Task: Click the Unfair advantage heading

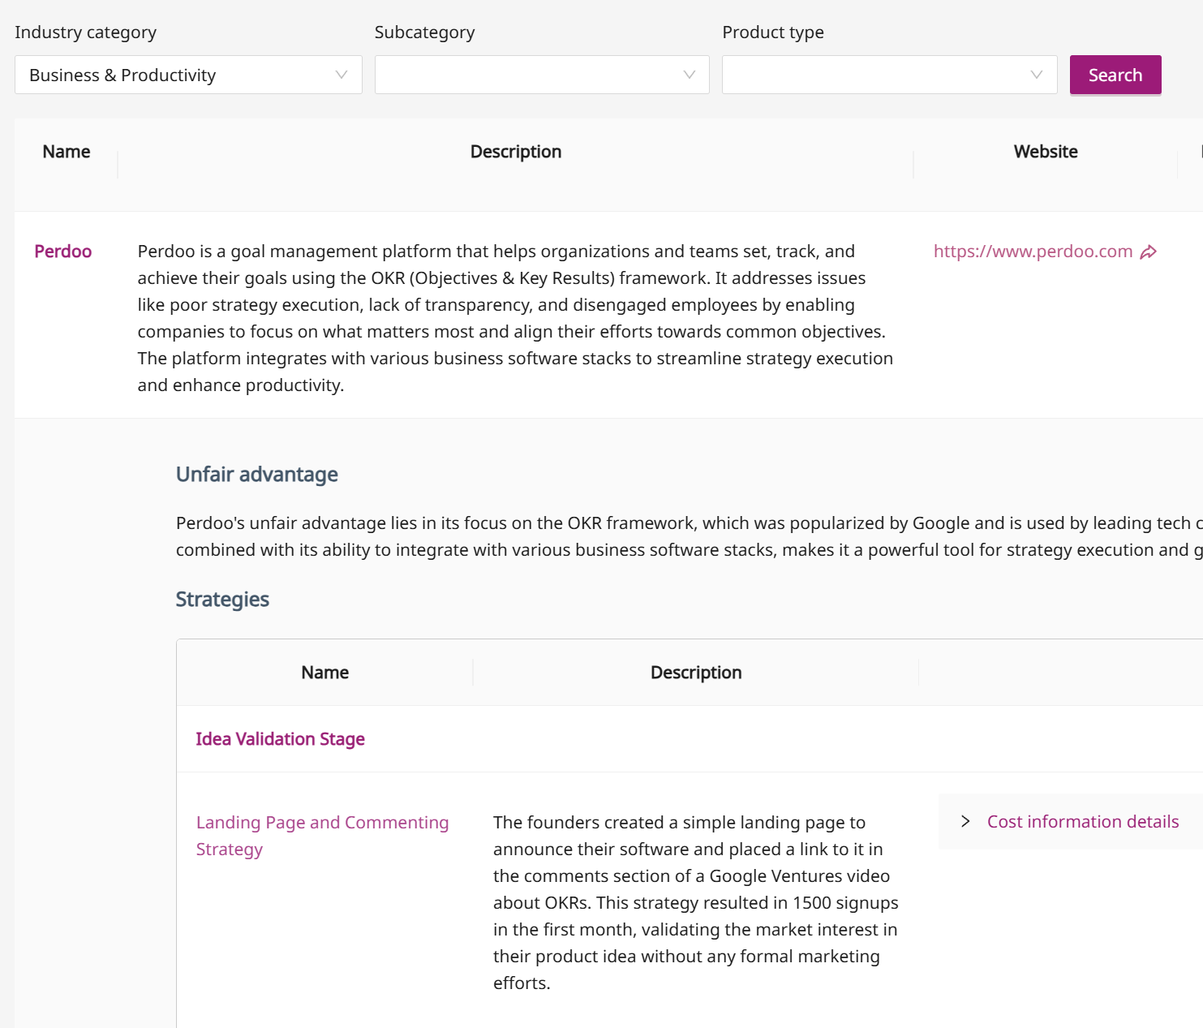Action: coord(257,475)
